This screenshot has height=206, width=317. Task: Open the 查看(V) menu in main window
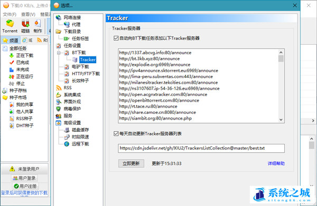click(x=28, y=15)
